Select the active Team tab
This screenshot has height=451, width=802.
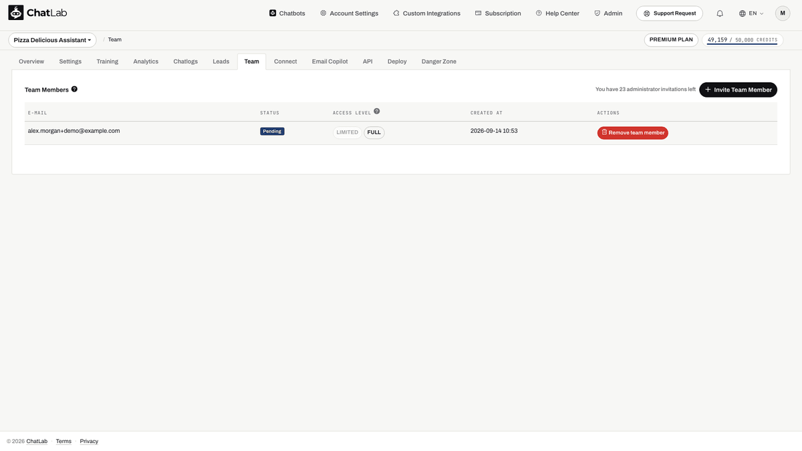pyautogui.click(x=251, y=61)
